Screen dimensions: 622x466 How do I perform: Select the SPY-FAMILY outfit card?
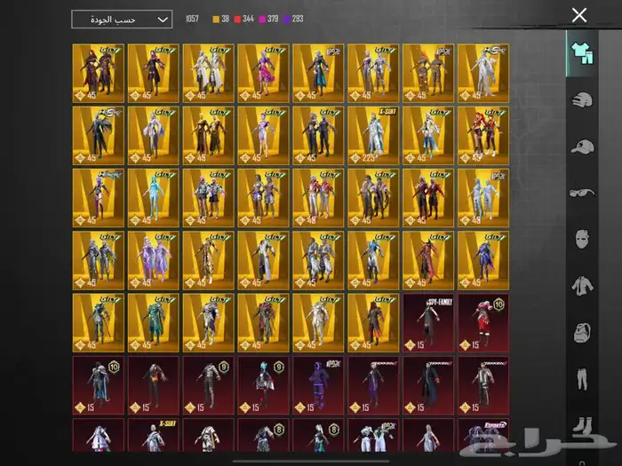tap(428, 323)
